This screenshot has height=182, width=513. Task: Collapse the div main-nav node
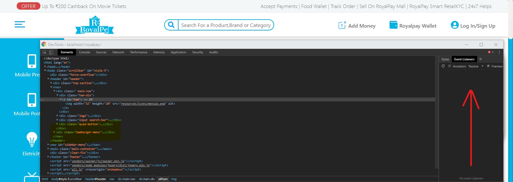tap(54, 91)
